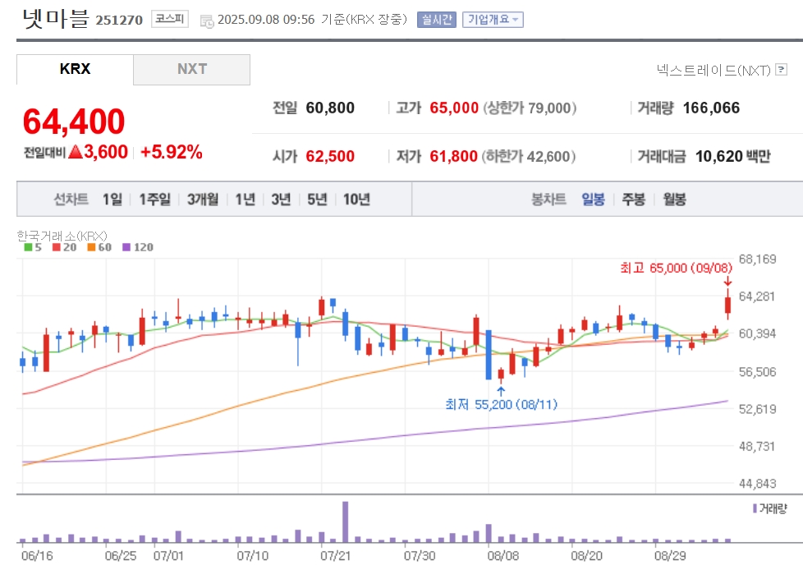Open the 넥스트레이드(NXT) link
Viewport: 803px width, 579px height.
(714, 70)
